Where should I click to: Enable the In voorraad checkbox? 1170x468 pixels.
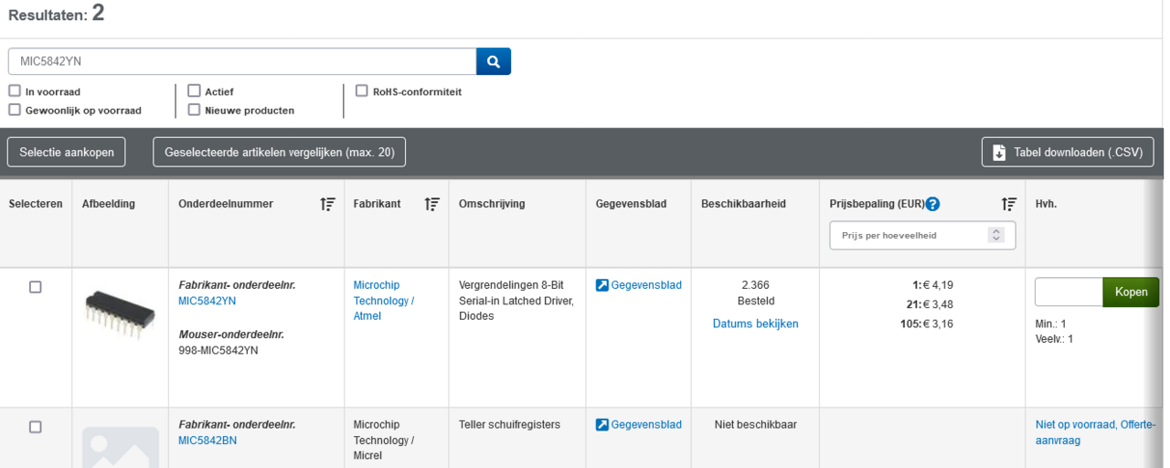click(x=15, y=90)
